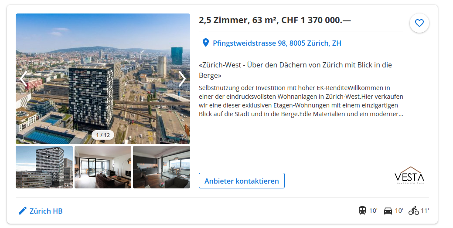The width and height of the screenshot is (453, 228).
Task: Expand the truncated Selbstnutzung listing description
Action: tap(301, 101)
